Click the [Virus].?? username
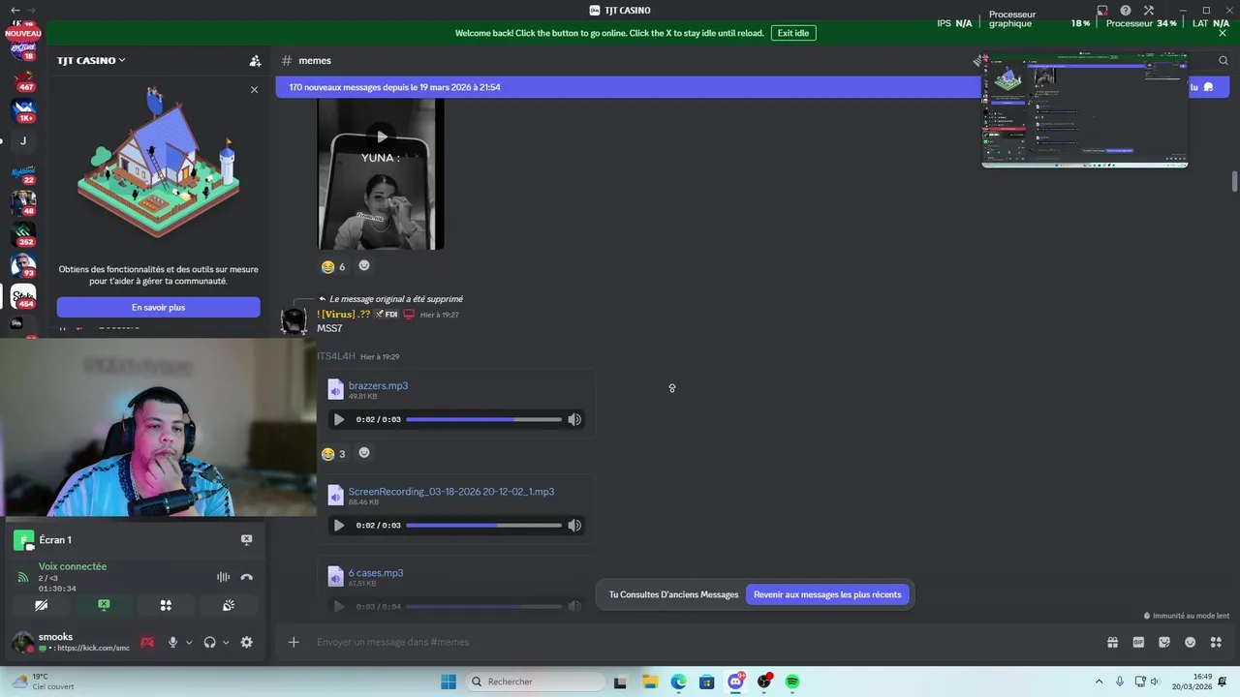The image size is (1240, 697). [x=344, y=314]
